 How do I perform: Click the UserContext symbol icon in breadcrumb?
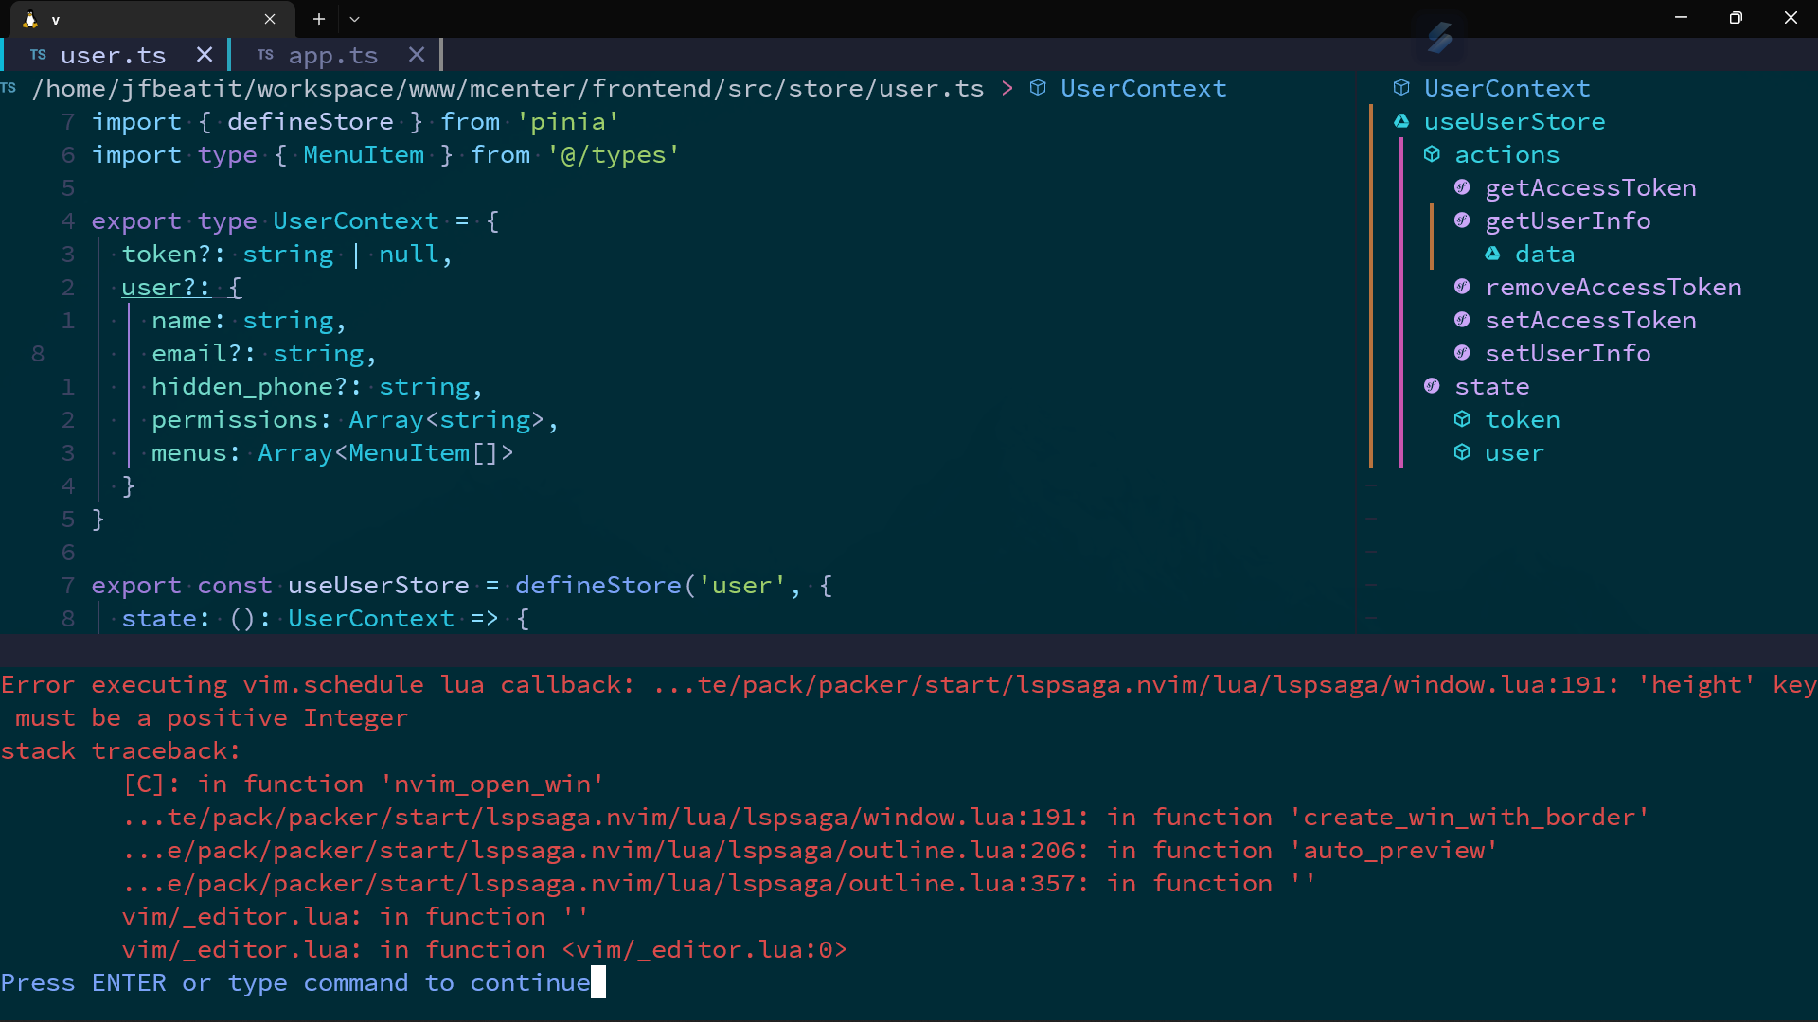click(1038, 88)
